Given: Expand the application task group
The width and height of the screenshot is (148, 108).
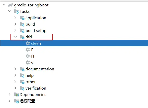Looking at the screenshot, I should click(15, 18).
